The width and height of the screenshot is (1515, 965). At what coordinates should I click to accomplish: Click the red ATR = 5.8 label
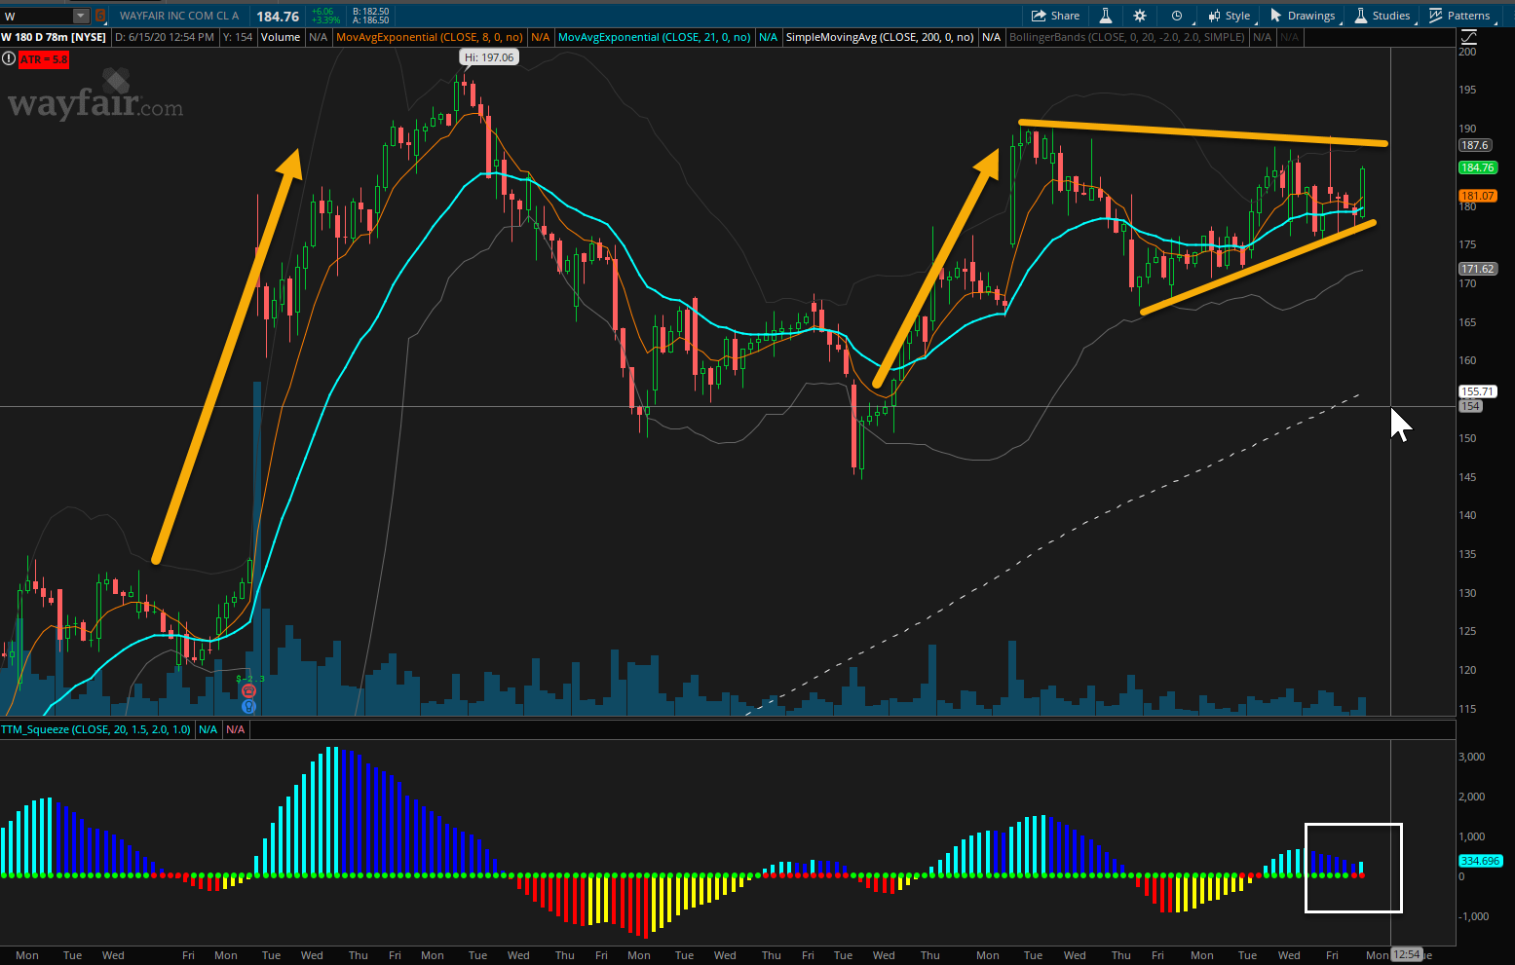pos(43,59)
